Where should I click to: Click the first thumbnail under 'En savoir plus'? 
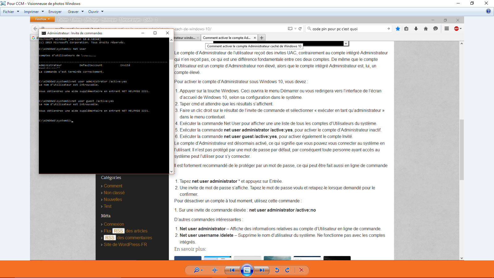pyautogui.click(x=188, y=258)
